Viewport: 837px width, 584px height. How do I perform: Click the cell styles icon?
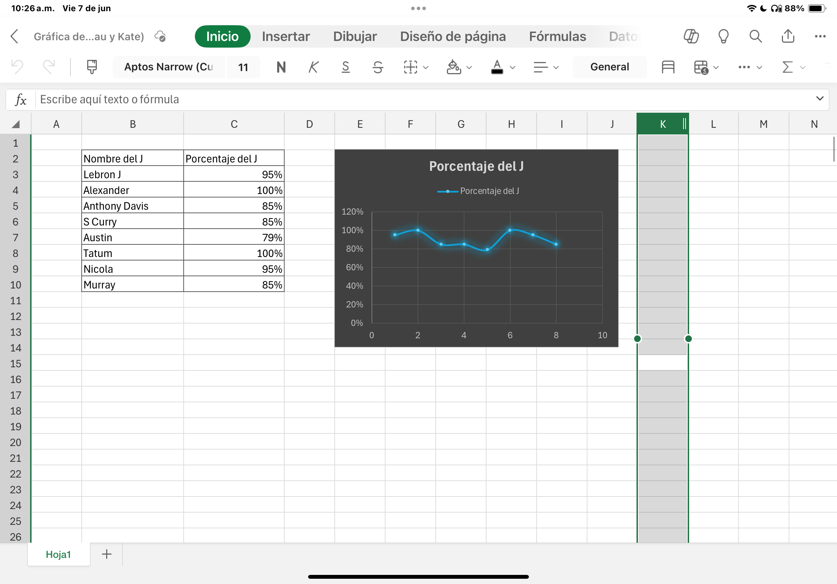tap(668, 67)
